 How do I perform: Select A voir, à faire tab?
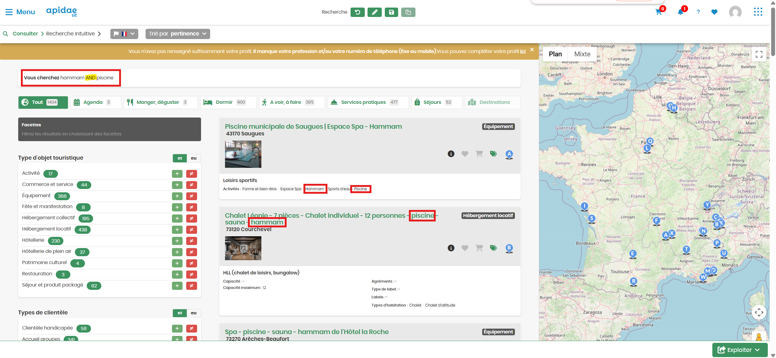coord(292,102)
